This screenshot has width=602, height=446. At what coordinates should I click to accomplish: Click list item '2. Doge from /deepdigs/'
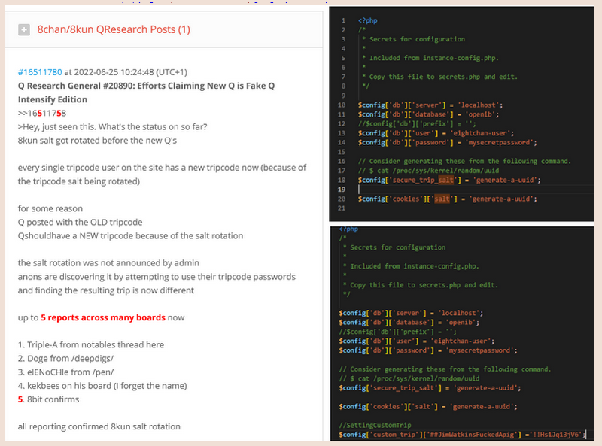(65, 359)
